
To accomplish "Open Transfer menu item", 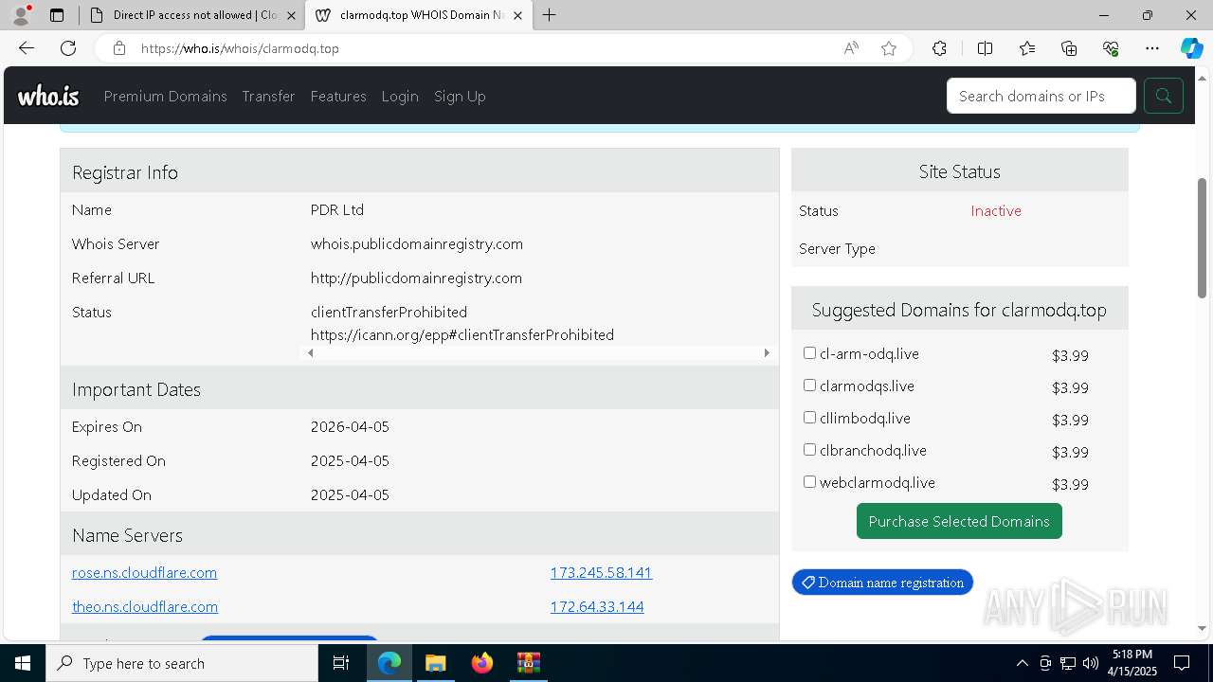I will coord(268,96).
